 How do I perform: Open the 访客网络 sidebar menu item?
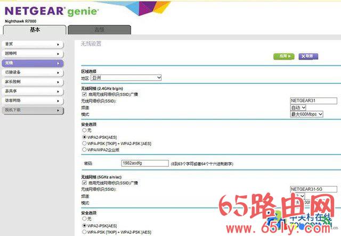click(x=33, y=100)
